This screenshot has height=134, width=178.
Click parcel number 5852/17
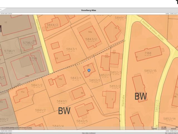click(105, 75)
